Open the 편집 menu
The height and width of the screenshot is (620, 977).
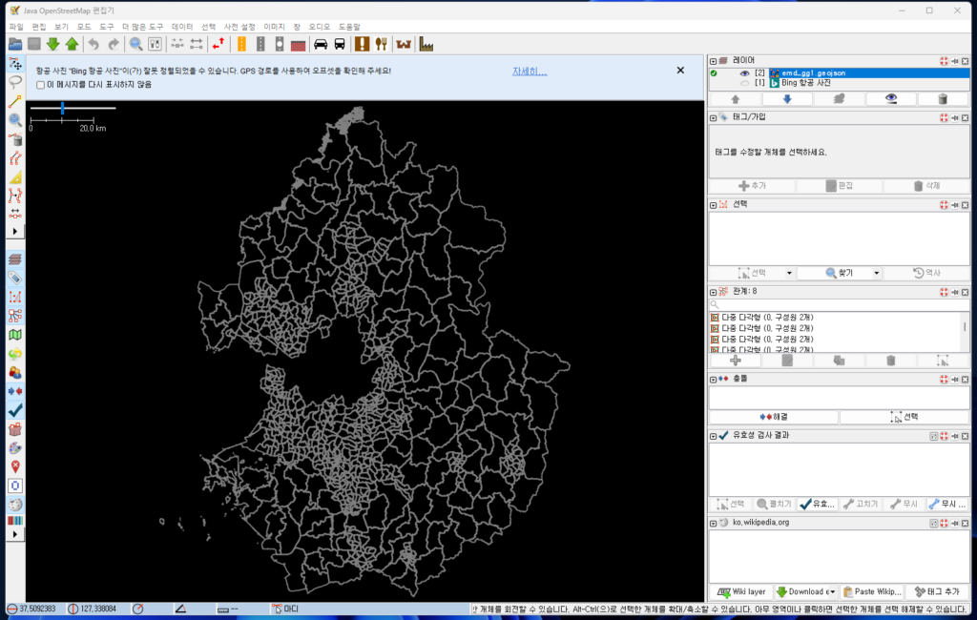point(38,27)
